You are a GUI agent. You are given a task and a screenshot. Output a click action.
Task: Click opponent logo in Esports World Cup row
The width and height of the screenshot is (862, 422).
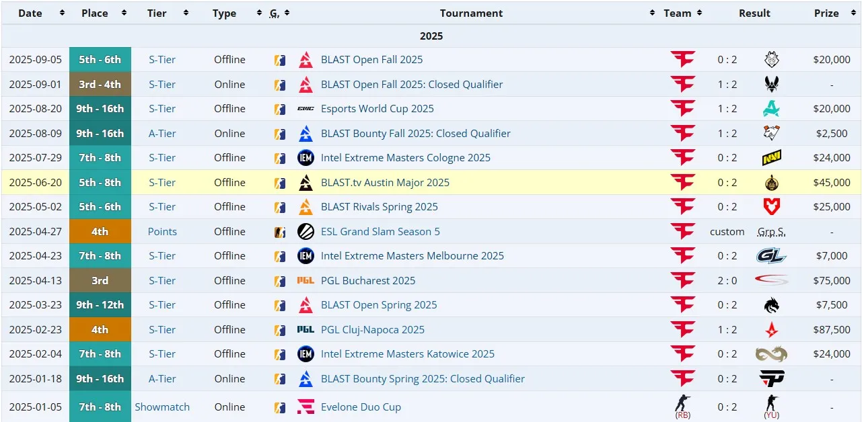(x=771, y=109)
